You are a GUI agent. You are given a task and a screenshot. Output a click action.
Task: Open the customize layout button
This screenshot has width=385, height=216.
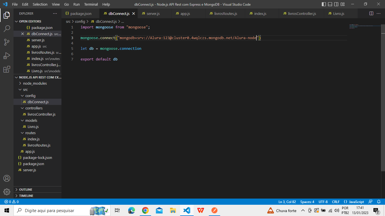tap(342, 4)
